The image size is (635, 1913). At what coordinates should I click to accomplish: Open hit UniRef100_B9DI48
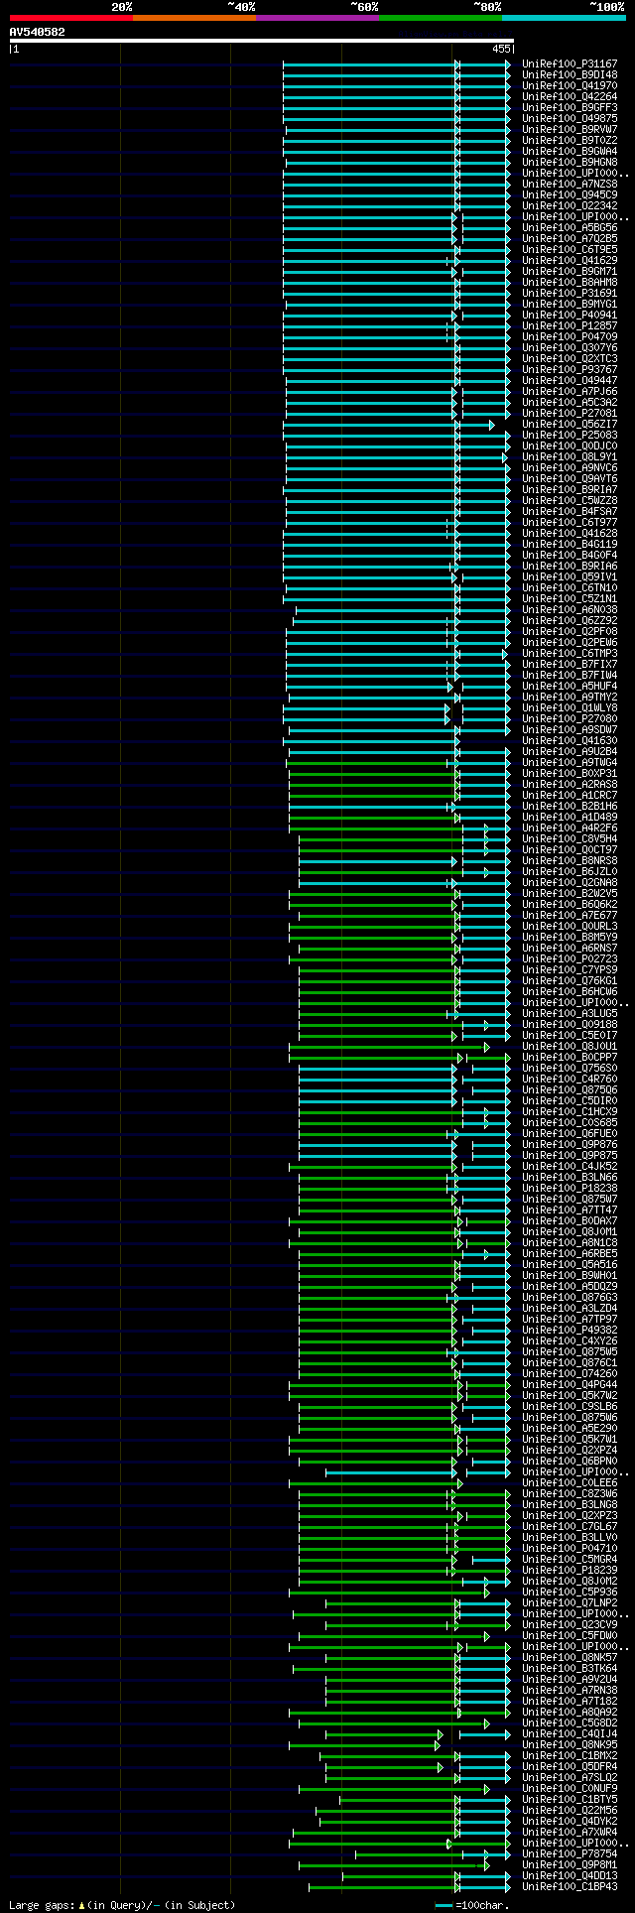click(570, 74)
